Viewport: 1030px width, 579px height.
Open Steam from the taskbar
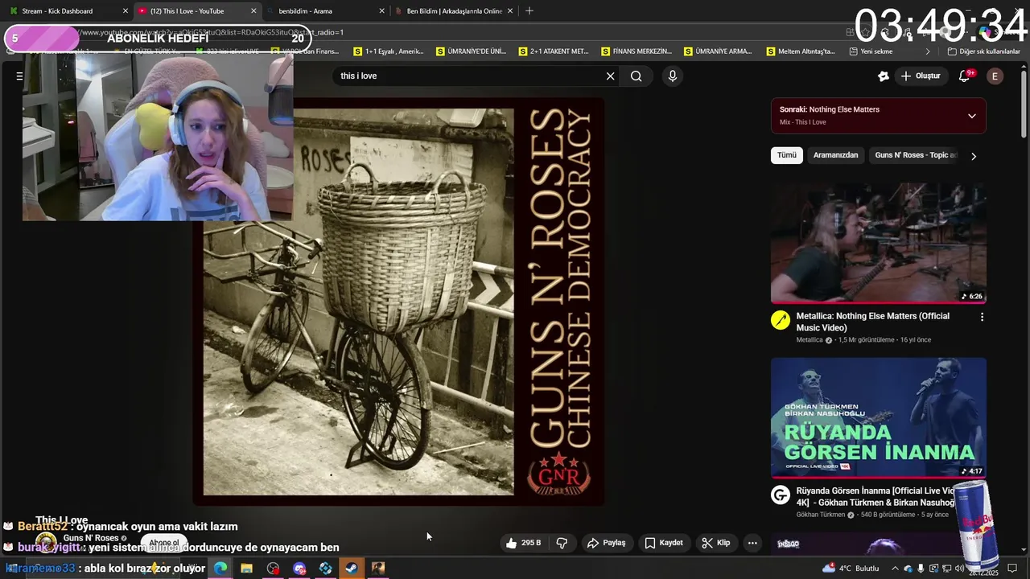352,569
